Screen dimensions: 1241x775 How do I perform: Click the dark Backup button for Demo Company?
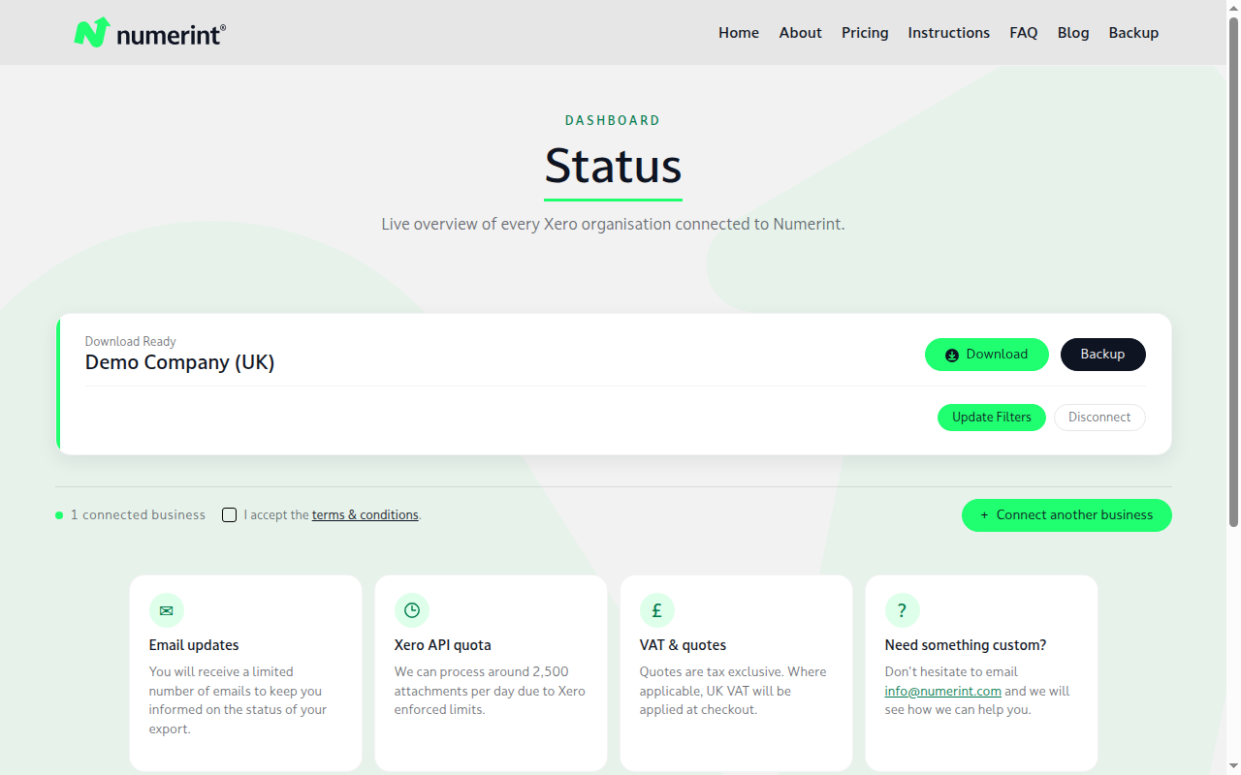[x=1103, y=355]
